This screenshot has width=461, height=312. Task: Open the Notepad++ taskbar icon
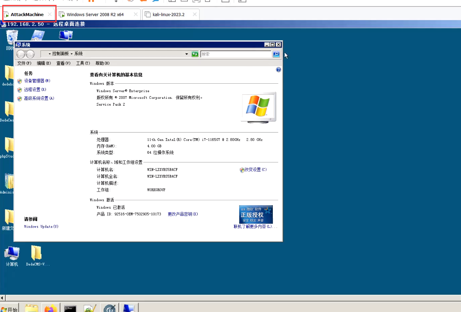tap(90, 308)
